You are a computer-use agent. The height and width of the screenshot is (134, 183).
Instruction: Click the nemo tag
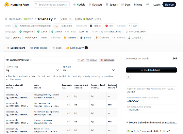click(44, 38)
